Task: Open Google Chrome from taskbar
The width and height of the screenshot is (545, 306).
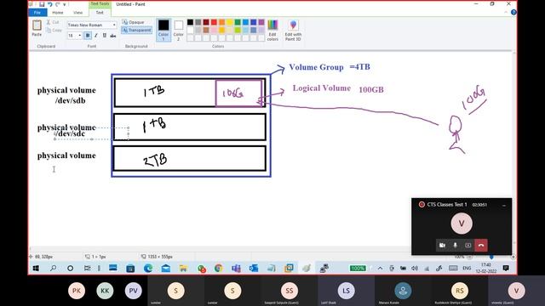Action: click(218, 269)
